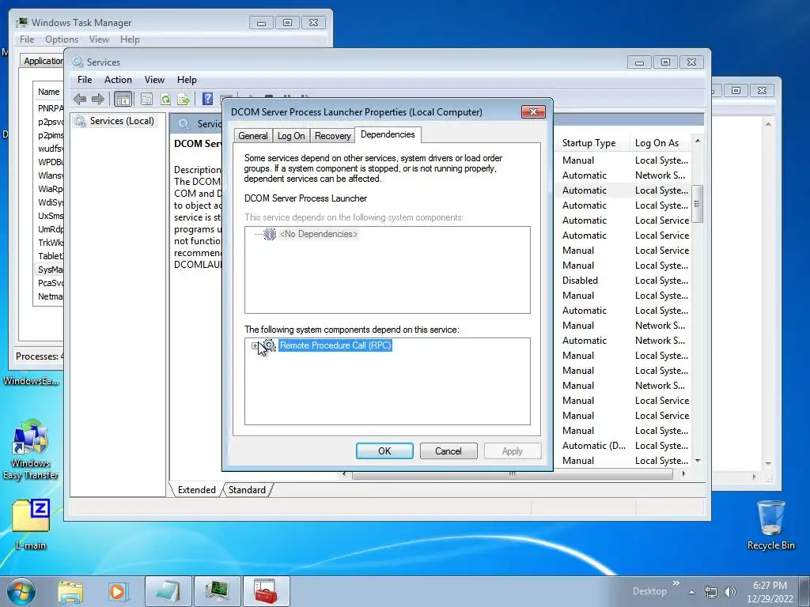
Task: Sort by Log On As column header
Action: click(660, 143)
